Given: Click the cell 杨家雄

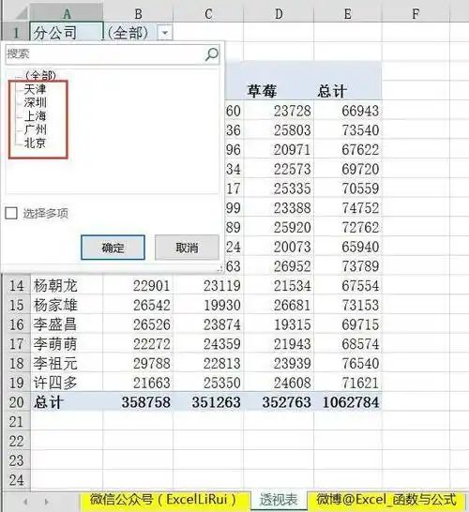Looking at the screenshot, I should point(67,305).
